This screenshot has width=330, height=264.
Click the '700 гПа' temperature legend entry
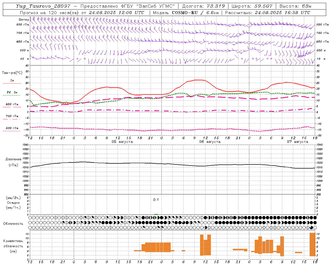[12, 116]
